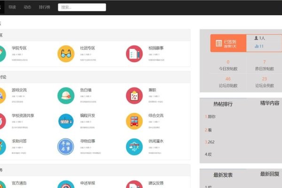The height and width of the screenshot is (188, 282).
Task: Open the 兼职 forum link
Action: point(152,90)
